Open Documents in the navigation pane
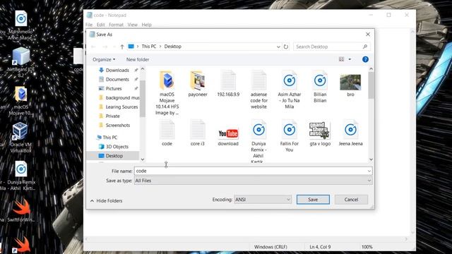 pos(117,80)
